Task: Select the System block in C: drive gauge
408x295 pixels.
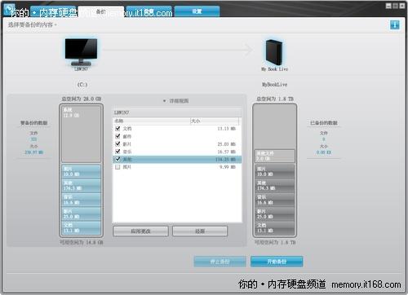Action: pyautogui.click(x=82, y=134)
